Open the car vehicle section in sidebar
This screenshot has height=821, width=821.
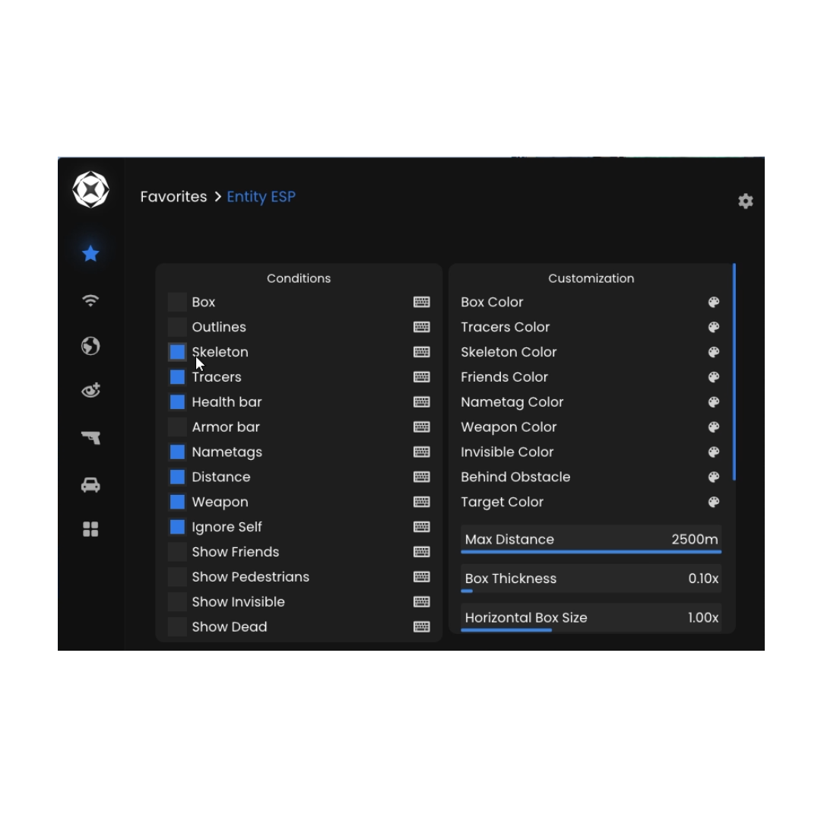[x=90, y=485]
